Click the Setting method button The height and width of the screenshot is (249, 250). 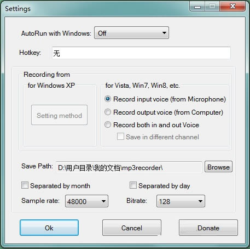pyautogui.click(x=59, y=115)
